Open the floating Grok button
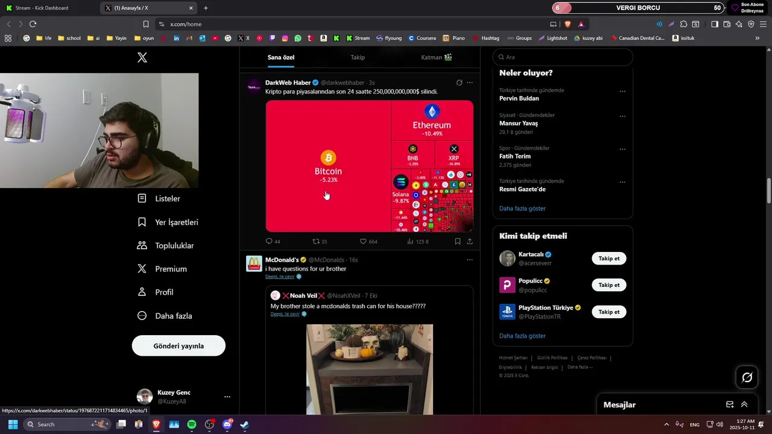Image resolution: width=772 pixels, height=434 pixels. (x=747, y=377)
